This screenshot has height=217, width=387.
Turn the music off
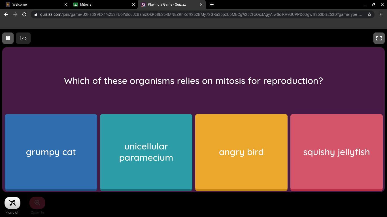(12, 203)
